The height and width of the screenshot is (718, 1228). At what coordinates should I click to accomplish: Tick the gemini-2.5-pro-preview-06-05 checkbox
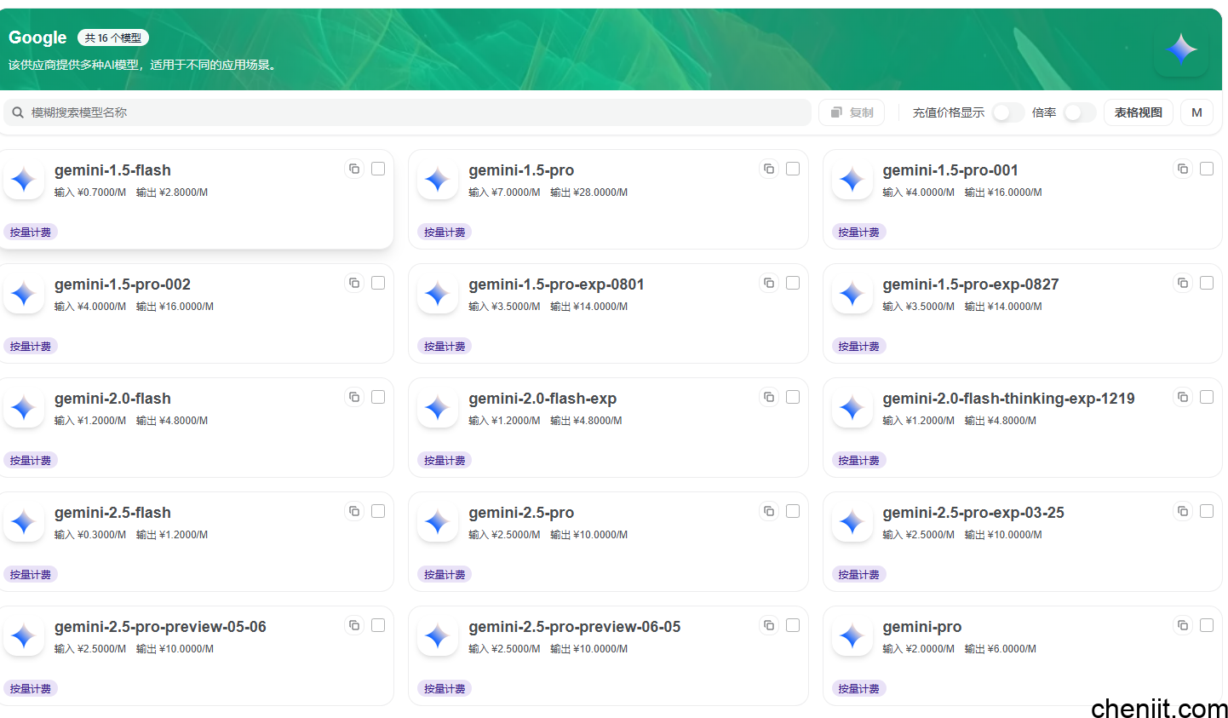click(793, 625)
